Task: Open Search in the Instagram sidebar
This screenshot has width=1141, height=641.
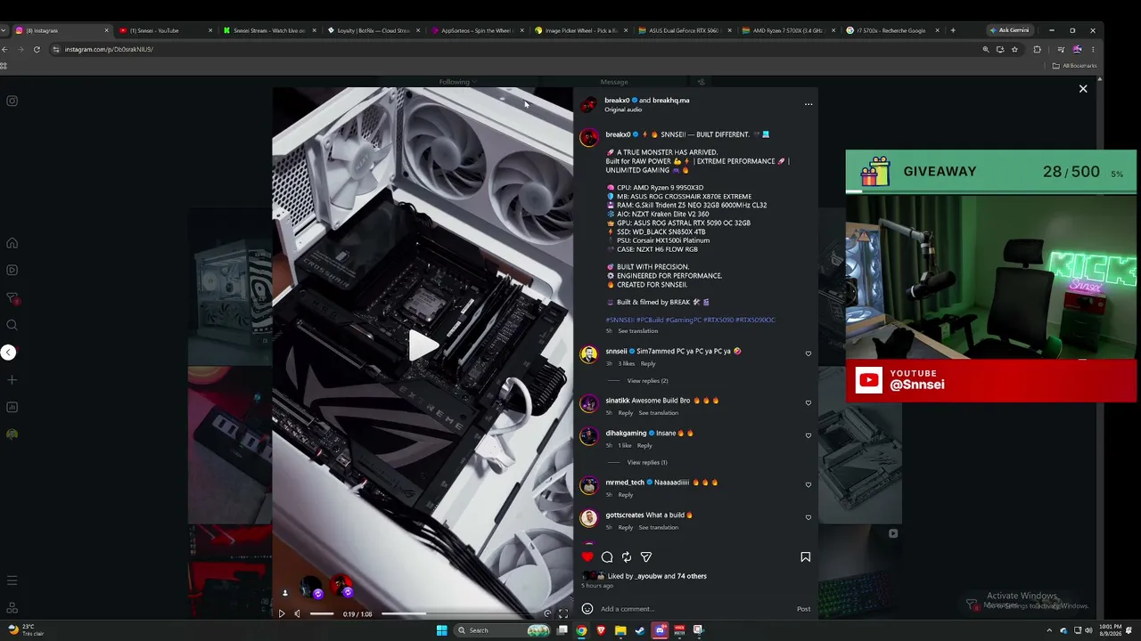Action: (x=12, y=325)
